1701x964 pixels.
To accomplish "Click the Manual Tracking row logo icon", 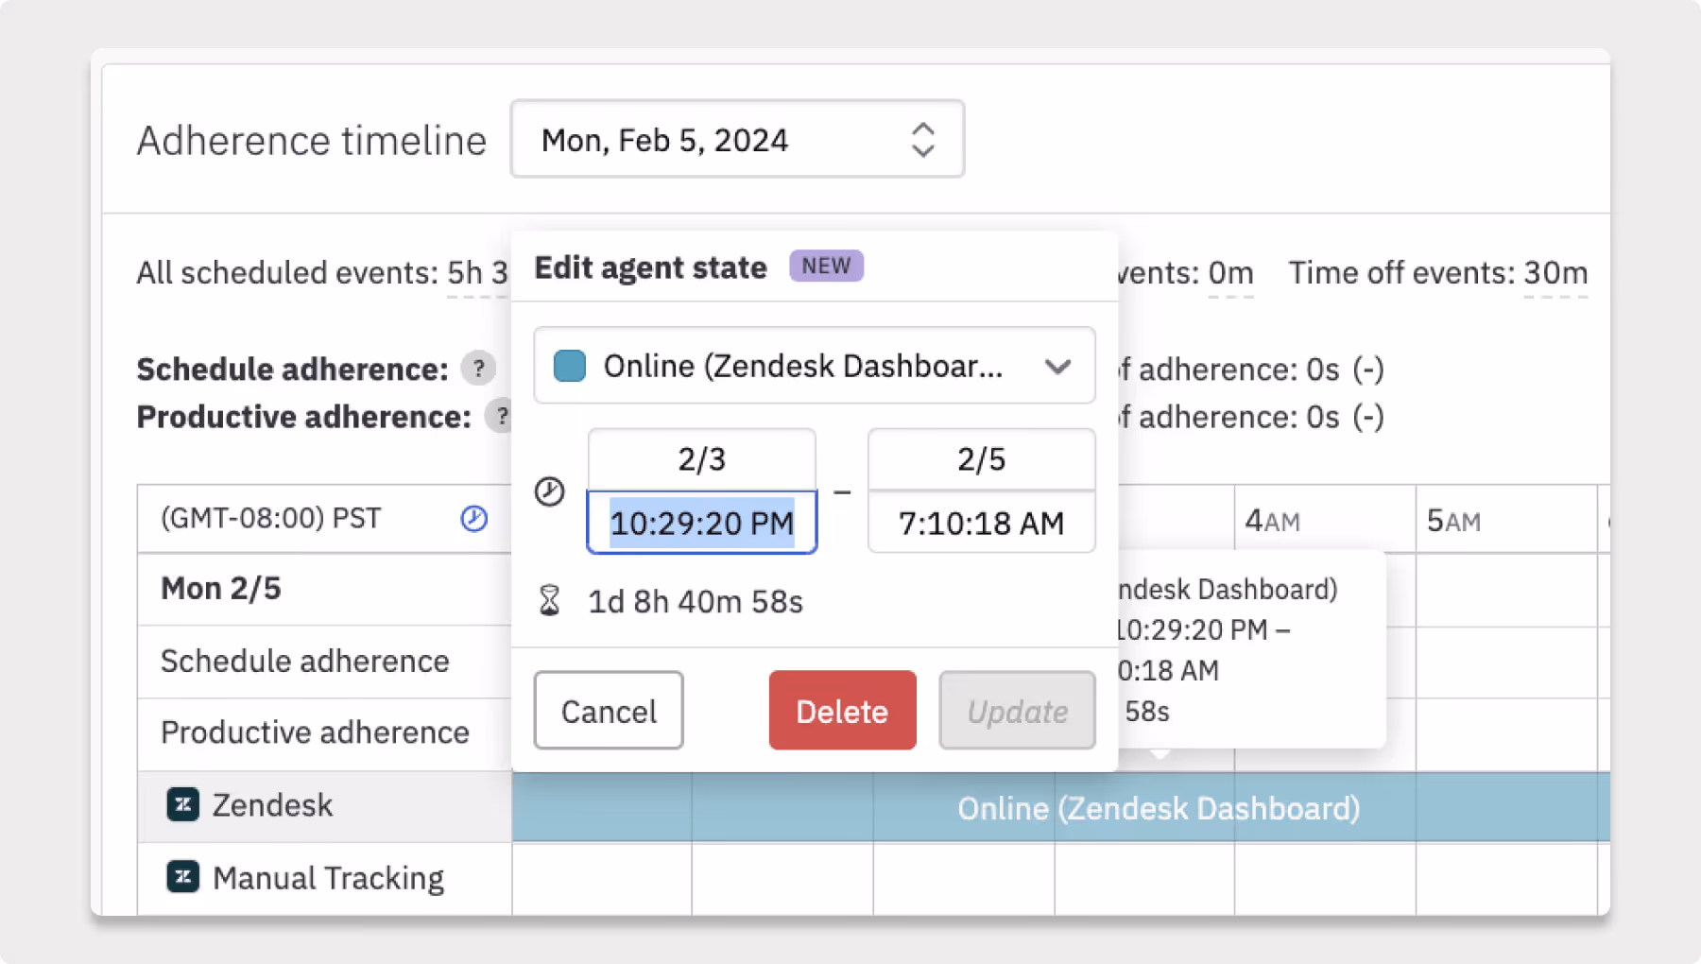I will (183, 877).
